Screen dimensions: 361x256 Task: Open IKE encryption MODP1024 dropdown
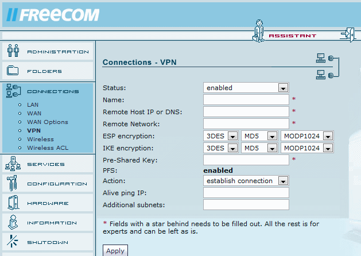[328, 148]
